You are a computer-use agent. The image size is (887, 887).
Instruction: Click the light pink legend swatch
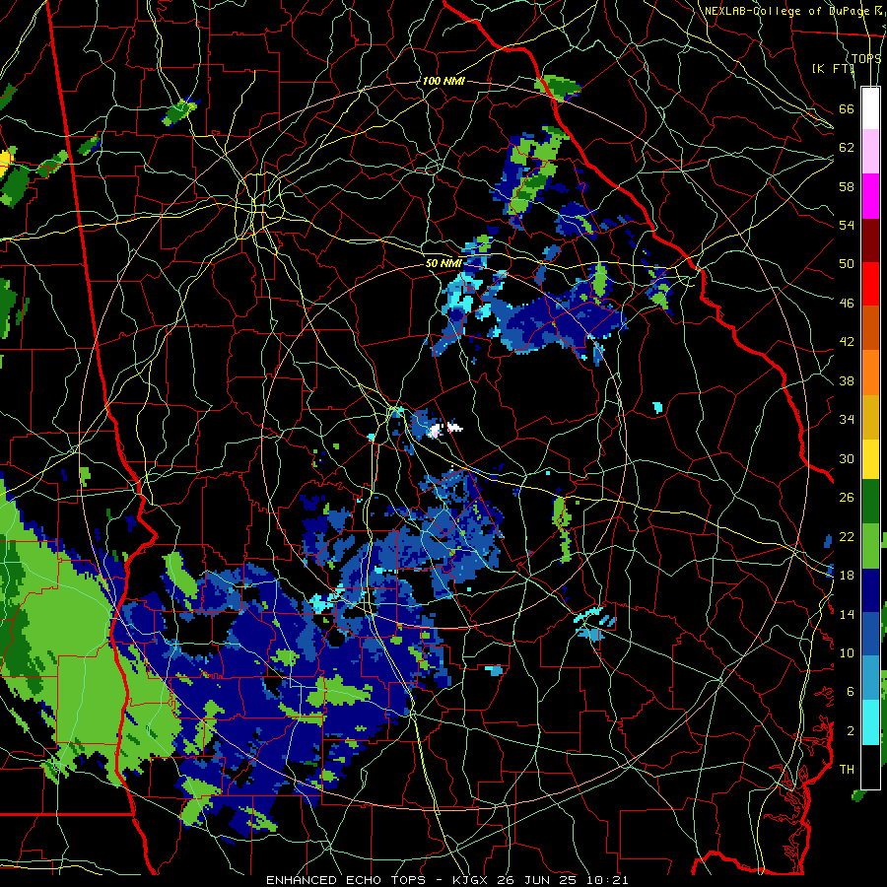pyautogui.click(x=870, y=151)
